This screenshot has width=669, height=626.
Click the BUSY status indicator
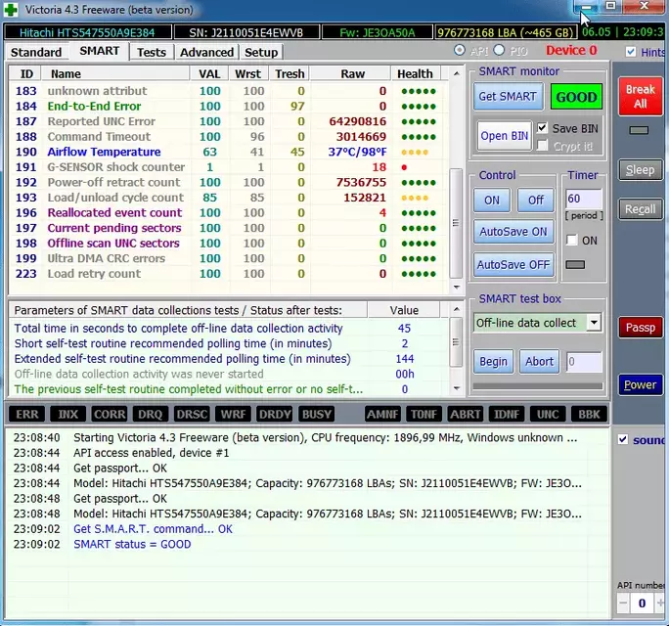(x=317, y=414)
